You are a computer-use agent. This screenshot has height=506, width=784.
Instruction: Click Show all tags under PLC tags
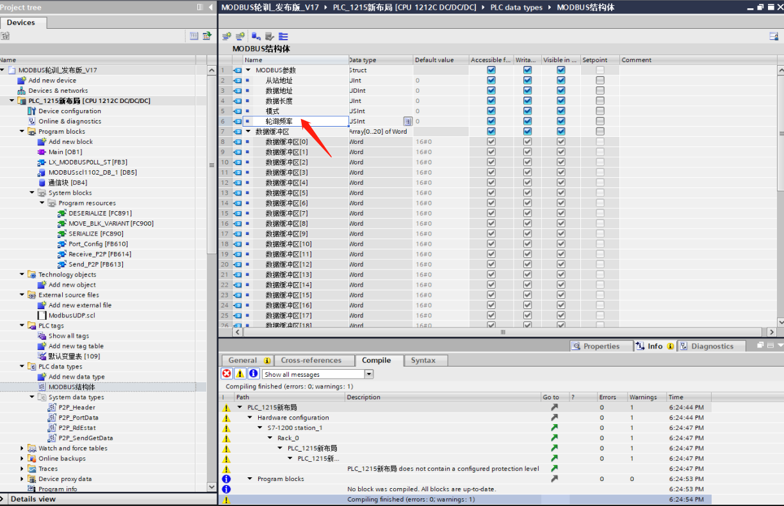coord(69,336)
